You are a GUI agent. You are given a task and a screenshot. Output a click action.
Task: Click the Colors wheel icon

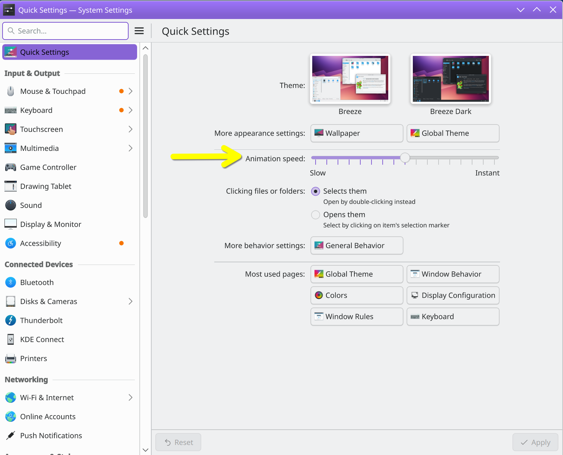point(319,296)
